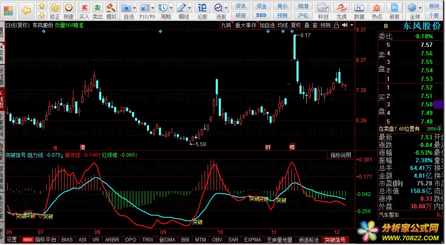Click the F10/F9 info window icon

(145, 8)
